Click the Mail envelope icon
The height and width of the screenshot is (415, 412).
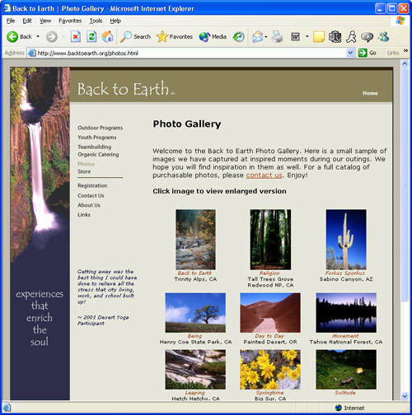pyautogui.click(x=258, y=37)
